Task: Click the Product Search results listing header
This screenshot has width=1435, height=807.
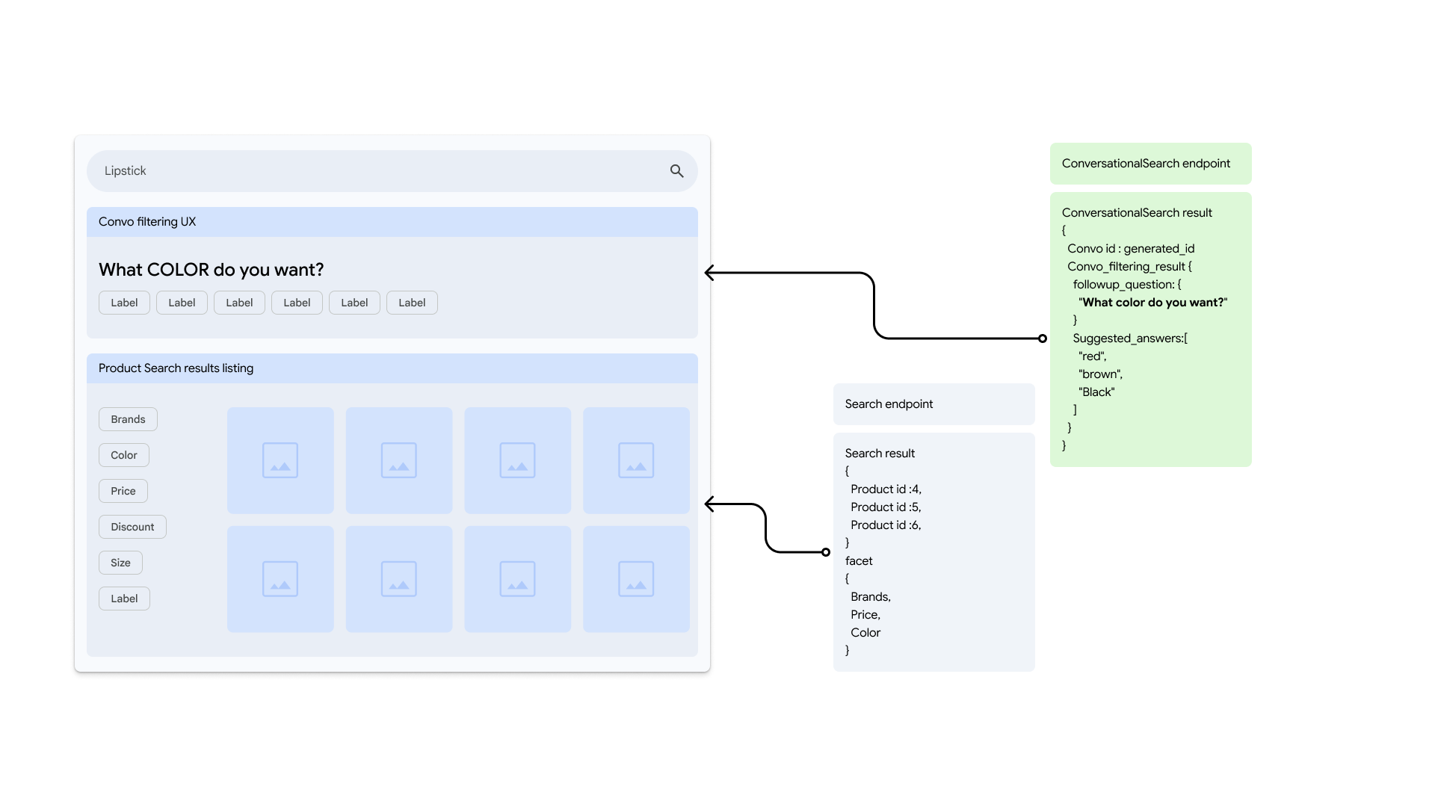Action: pos(392,368)
